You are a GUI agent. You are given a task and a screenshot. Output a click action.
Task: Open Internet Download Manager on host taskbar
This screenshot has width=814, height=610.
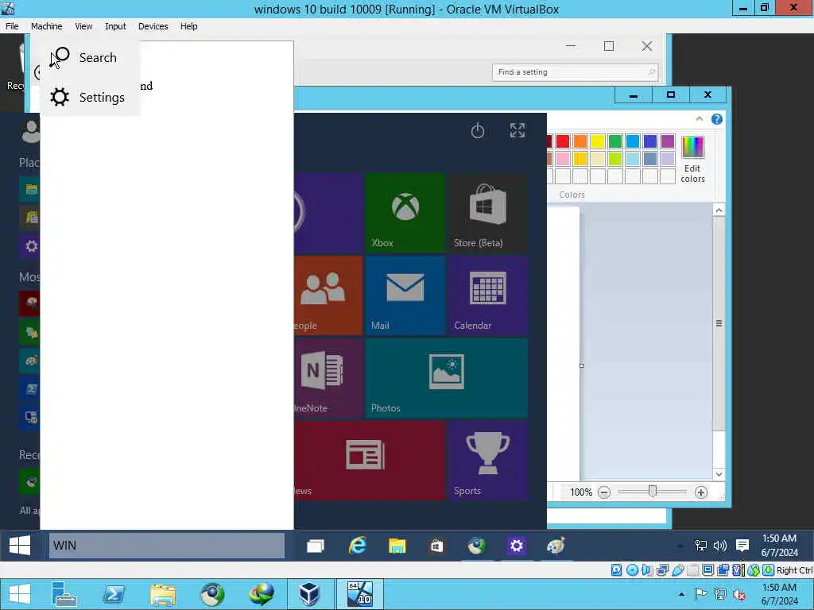261,594
